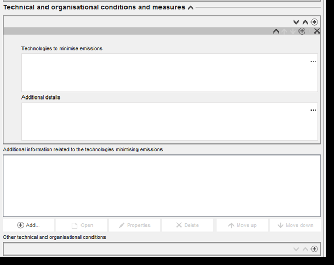Expand all entries in technologies block
Image resolution: width=334 pixels, height=265 pixels.
pyautogui.click(x=296, y=22)
